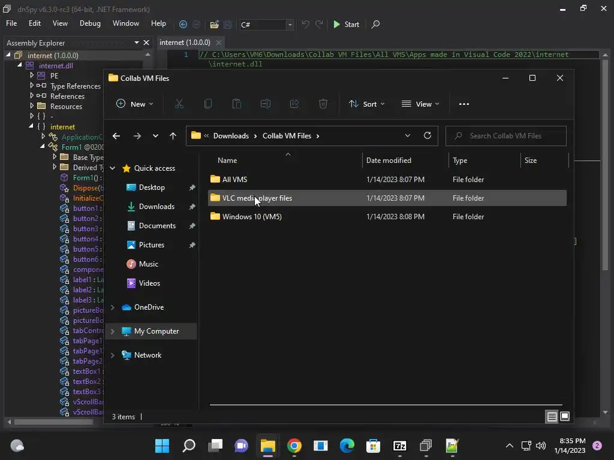Click the Delete trash icon in Explorer

(x=323, y=104)
